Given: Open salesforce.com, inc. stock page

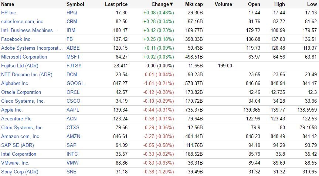Looking at the screenshot, I should pyautogui.click(x=23, y=21).
